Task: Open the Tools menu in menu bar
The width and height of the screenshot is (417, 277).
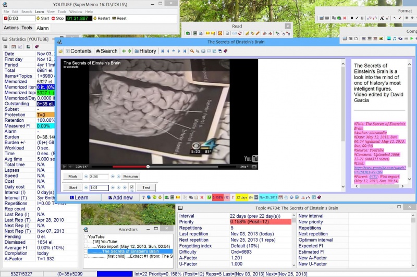Action: pyautogui.click(x=62, y=11)
